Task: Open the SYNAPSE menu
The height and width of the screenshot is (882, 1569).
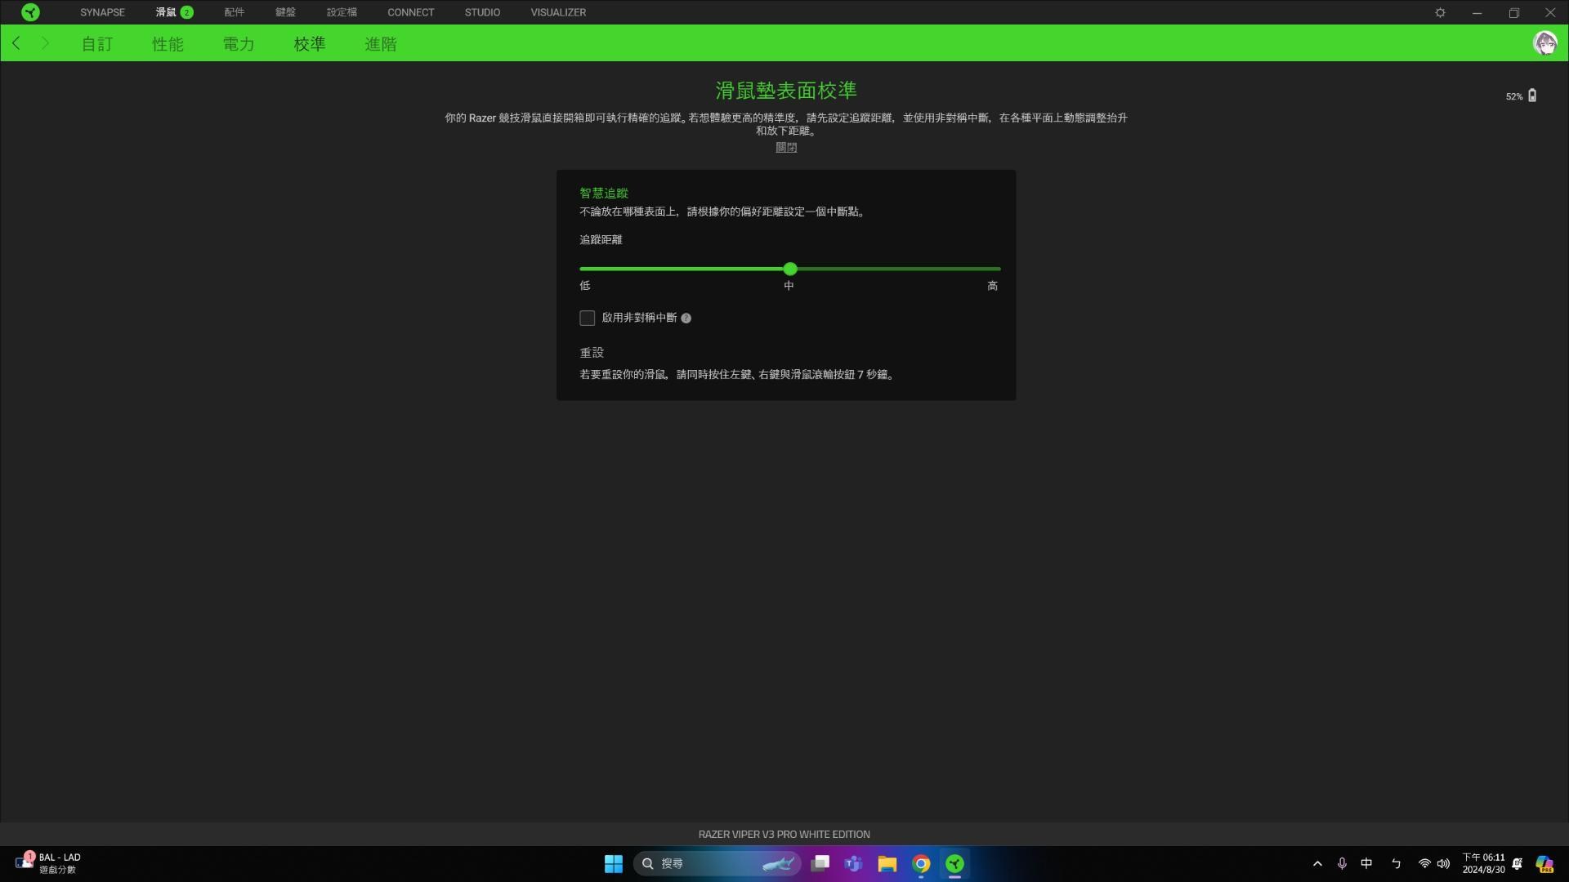Action: point(101,12)
